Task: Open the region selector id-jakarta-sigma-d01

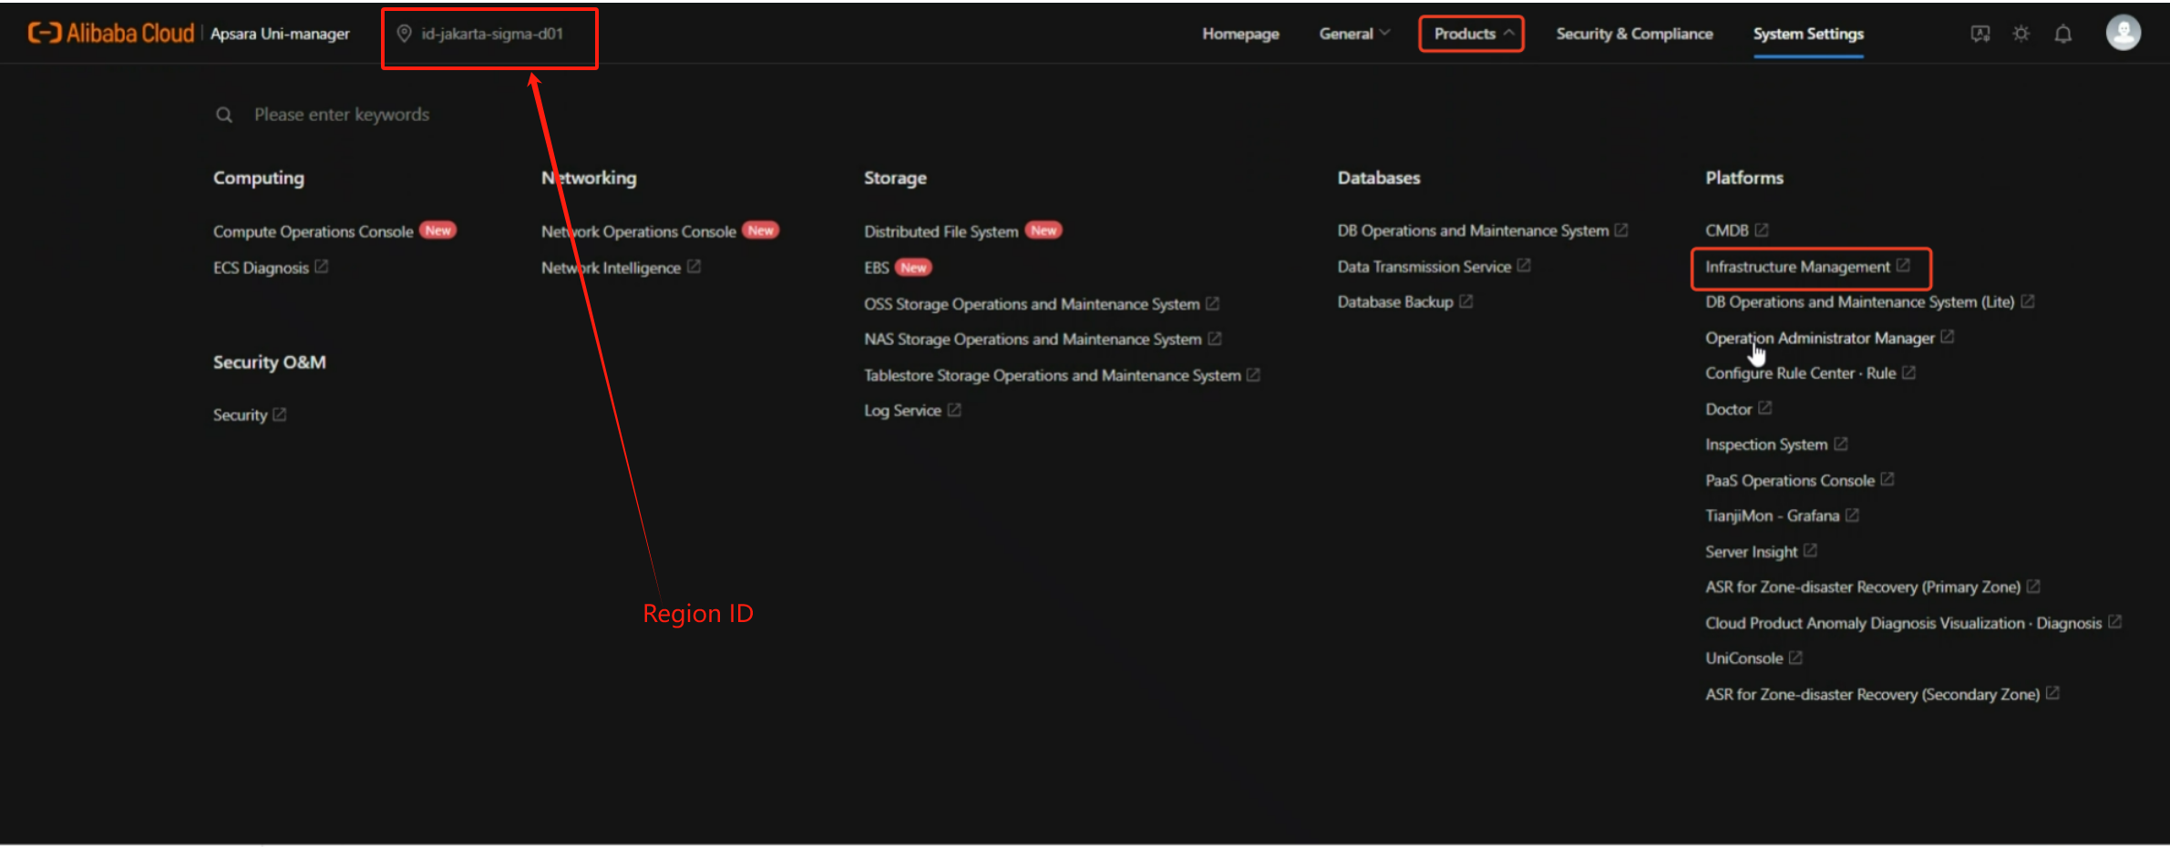Action: [x=480, y=34]
